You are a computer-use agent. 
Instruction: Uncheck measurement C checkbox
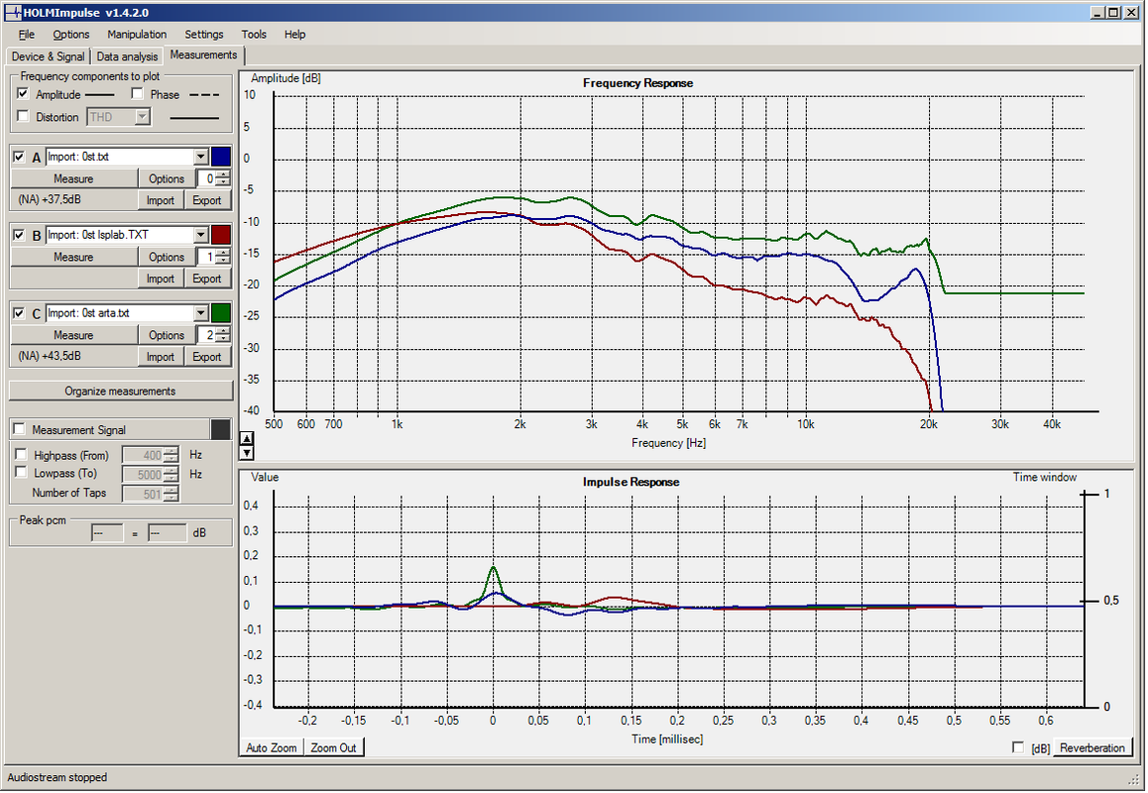coord(19,313)
